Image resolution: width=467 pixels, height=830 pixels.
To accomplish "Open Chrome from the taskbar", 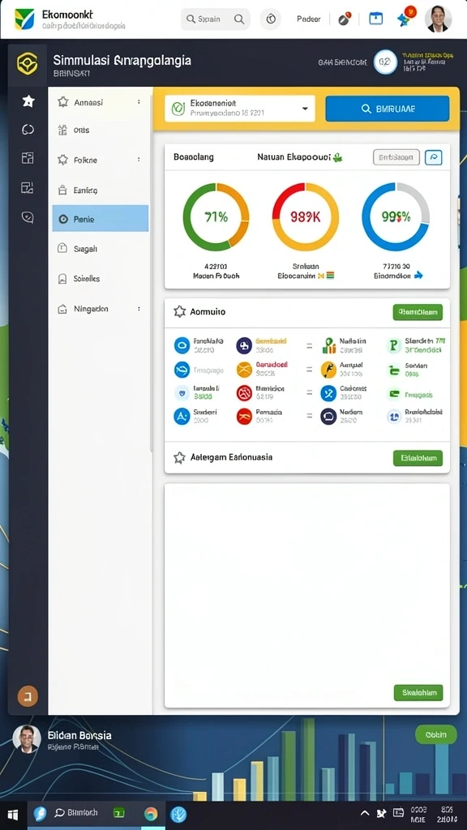I will click(x=151, y=814).
